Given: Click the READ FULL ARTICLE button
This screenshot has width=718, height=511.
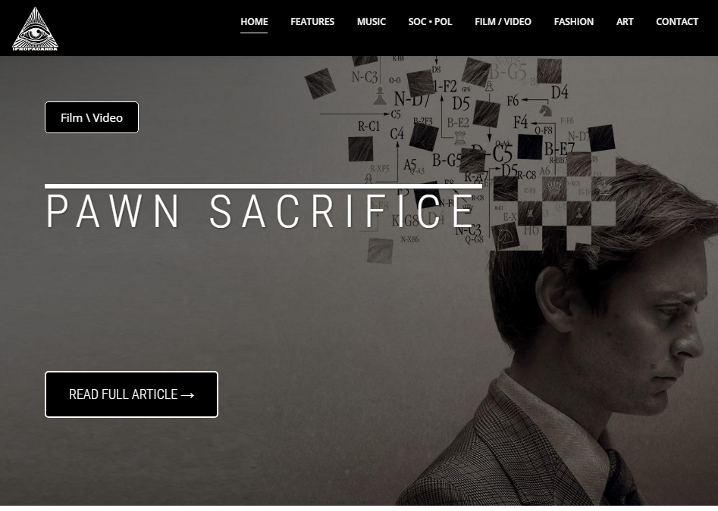Looking at the screenshot, I should 131,394.
